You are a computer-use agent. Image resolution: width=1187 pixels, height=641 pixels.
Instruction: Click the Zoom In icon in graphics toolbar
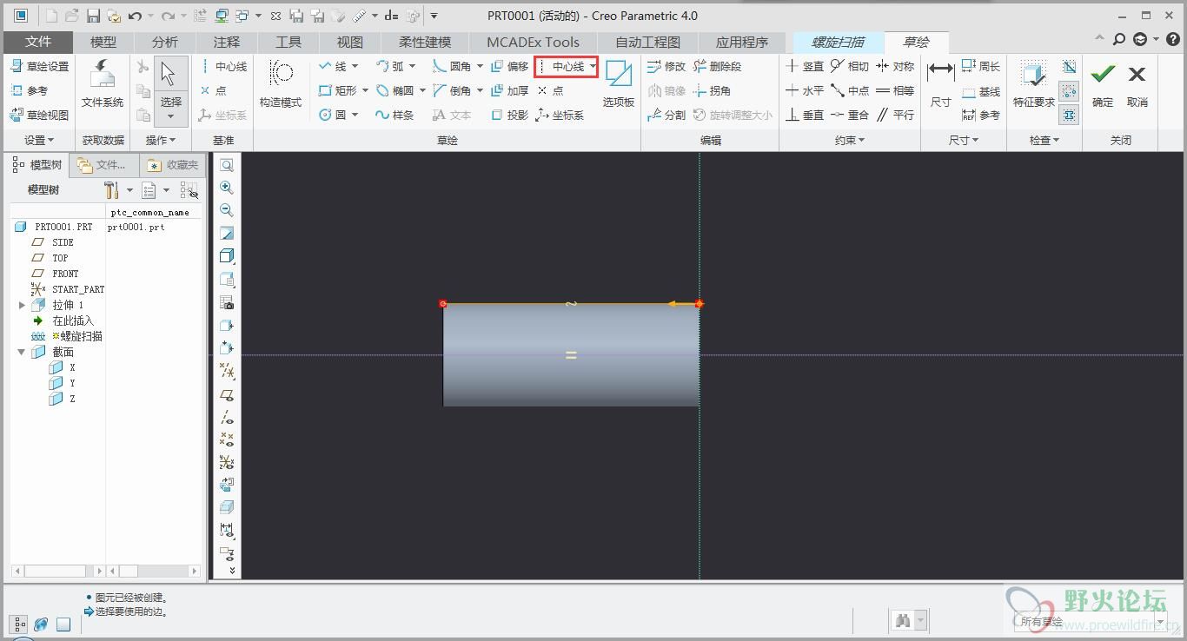pyautogui.click(x=227, y=188)
